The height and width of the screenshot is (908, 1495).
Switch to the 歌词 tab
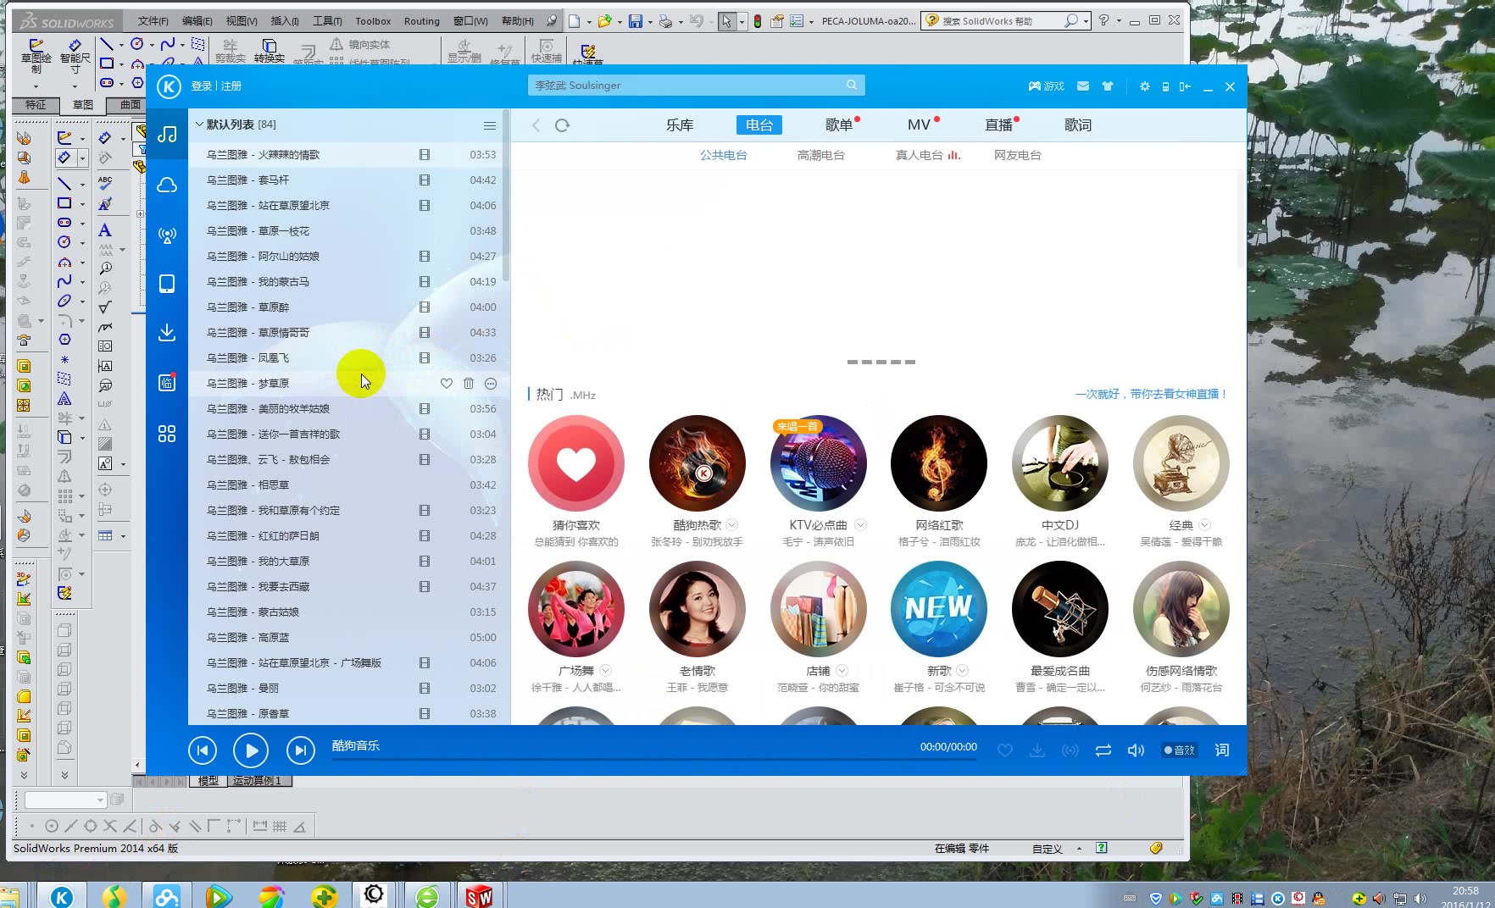tap(1078, 125)
